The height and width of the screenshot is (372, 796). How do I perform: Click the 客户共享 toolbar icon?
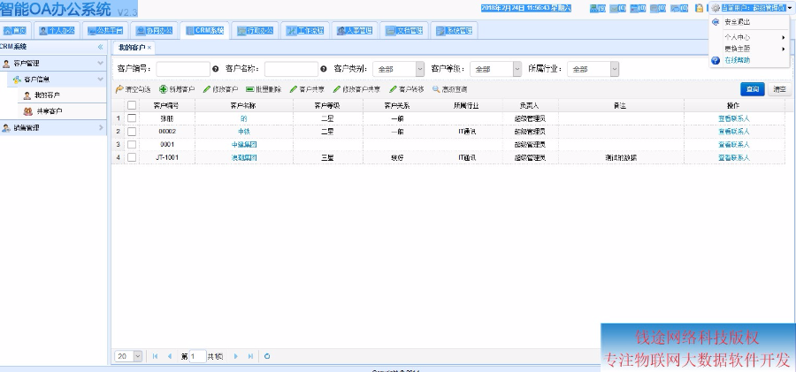tap(294, 89)
